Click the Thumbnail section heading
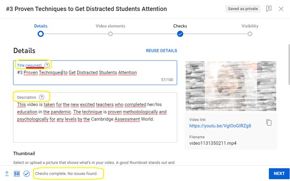This screenshot has width=290, height=181. tap(24, 153)
